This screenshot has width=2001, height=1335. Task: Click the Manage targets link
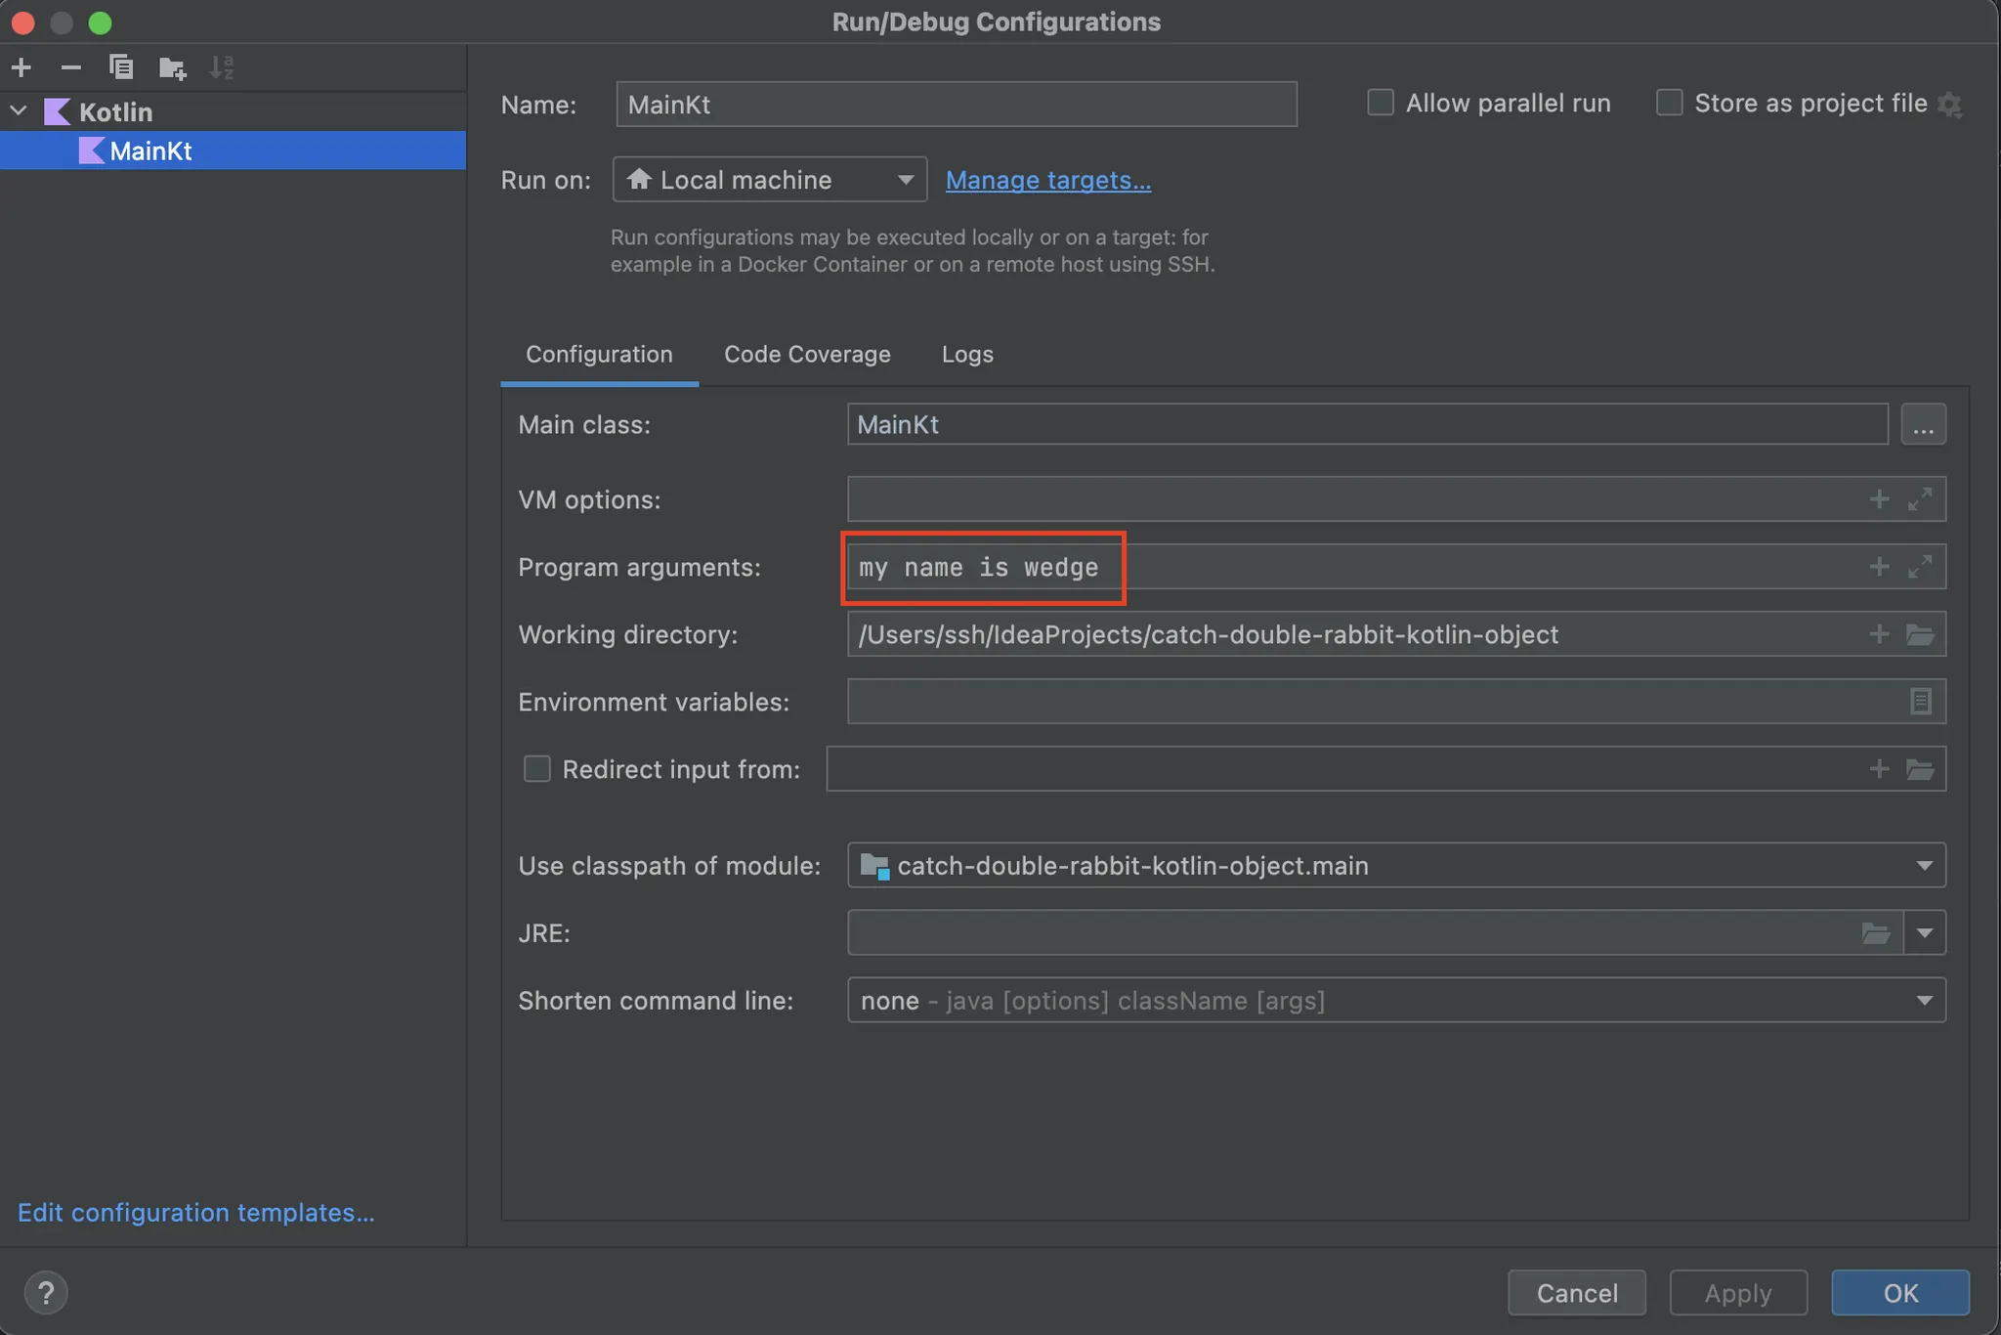pos(1047,180)
